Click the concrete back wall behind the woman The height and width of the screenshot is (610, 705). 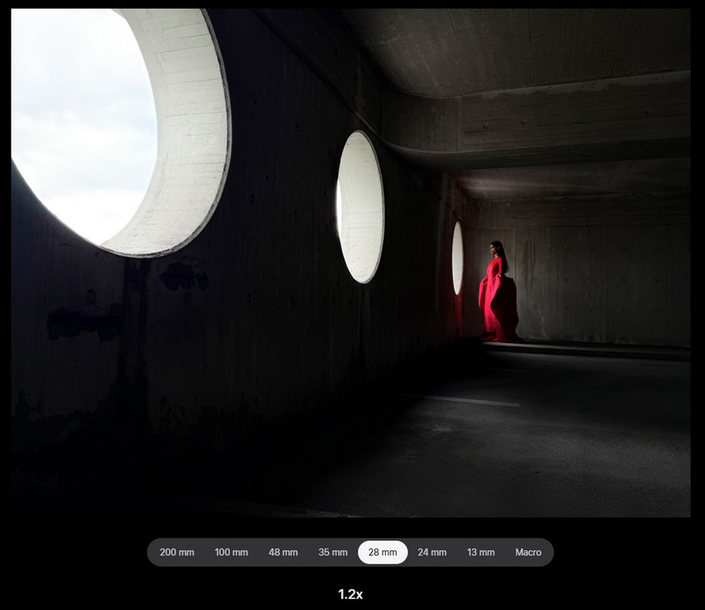(x=599, y=282)
